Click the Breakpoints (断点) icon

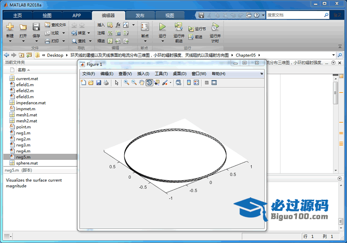click(145, 27)
